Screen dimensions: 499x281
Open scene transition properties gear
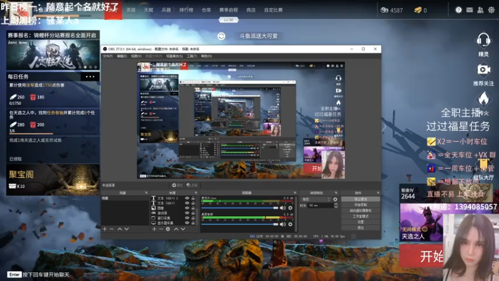point(335,199)
